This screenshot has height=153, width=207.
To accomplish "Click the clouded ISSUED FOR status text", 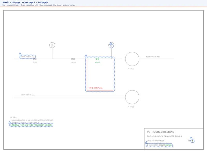I will 159,145.
